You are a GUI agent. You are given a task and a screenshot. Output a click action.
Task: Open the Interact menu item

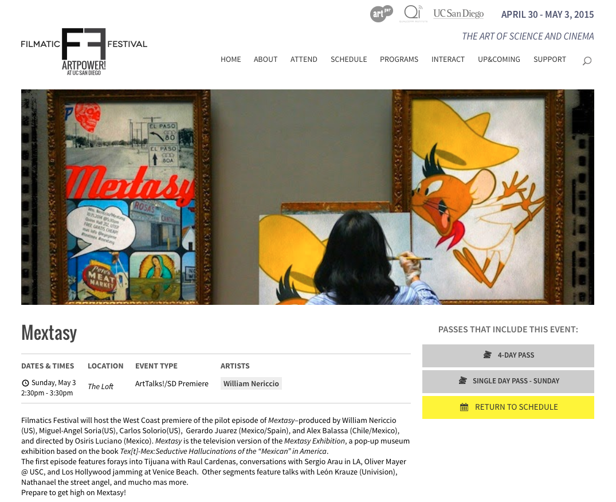448,60
